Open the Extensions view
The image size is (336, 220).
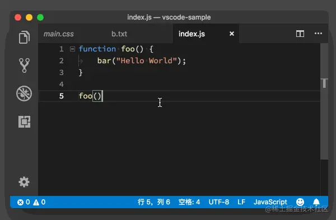coord(24,121)
